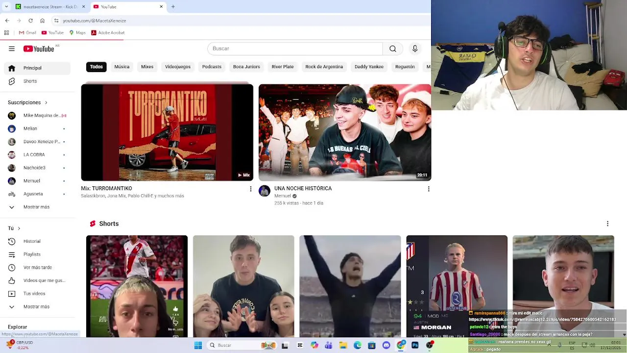Open the Adobe Acrobat bookmark
627x353 pixels.
108,33
